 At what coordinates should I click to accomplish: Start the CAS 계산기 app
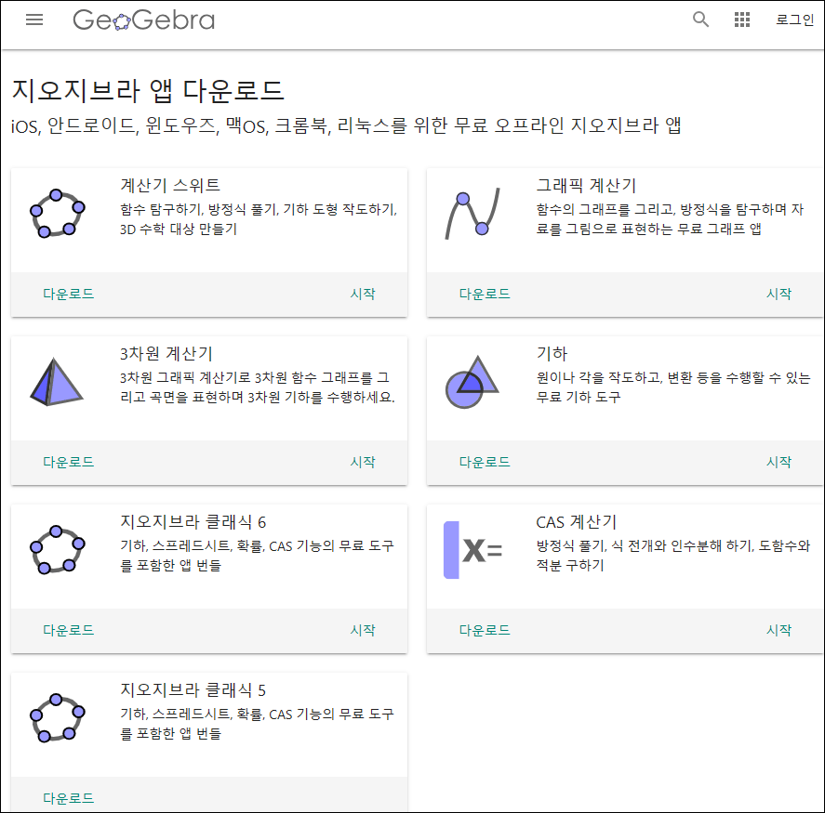[x=778, y=630]
